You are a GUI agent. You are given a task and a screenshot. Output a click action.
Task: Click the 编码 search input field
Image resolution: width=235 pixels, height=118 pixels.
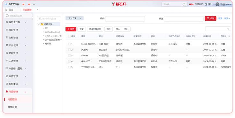pos(125,19)
